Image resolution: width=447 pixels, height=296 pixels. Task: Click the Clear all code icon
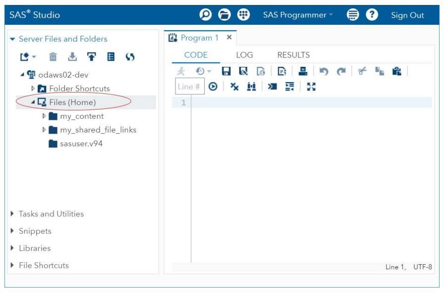pos(234,87)
